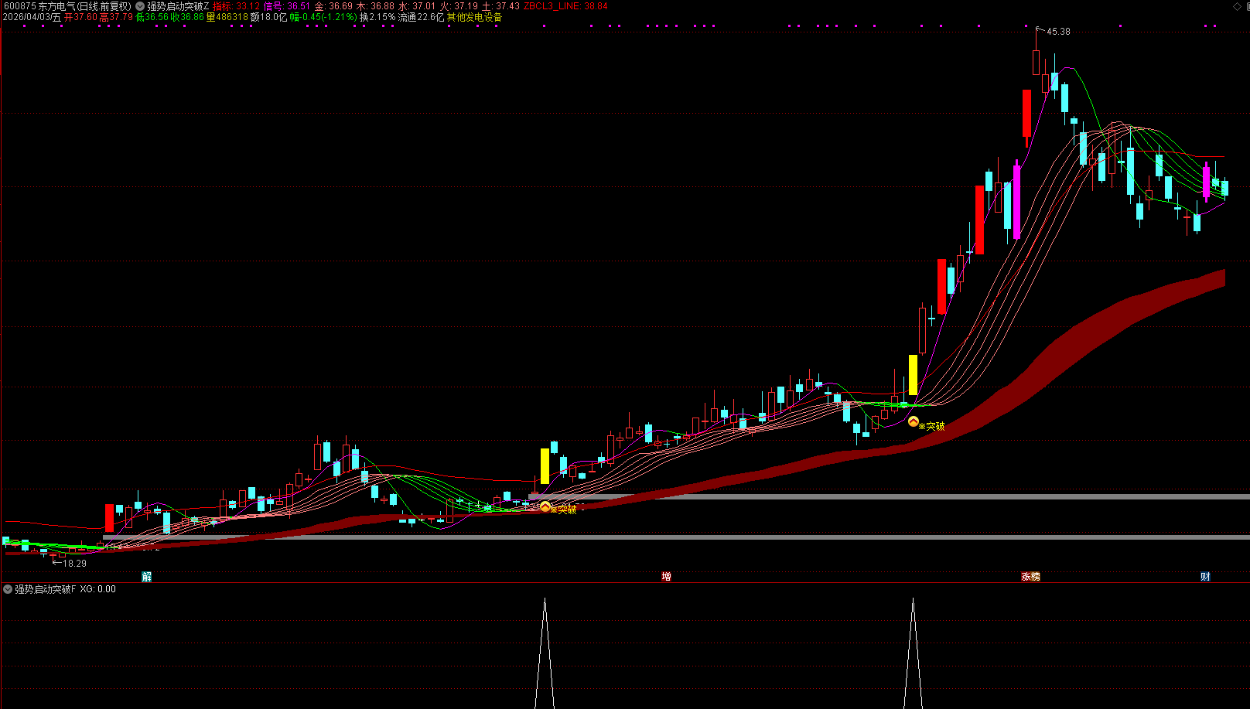Image resolution: width=1250 pixels, height=709 pixels.
Task: Click the 金: 36.69 value
Action: click(333, 6)
